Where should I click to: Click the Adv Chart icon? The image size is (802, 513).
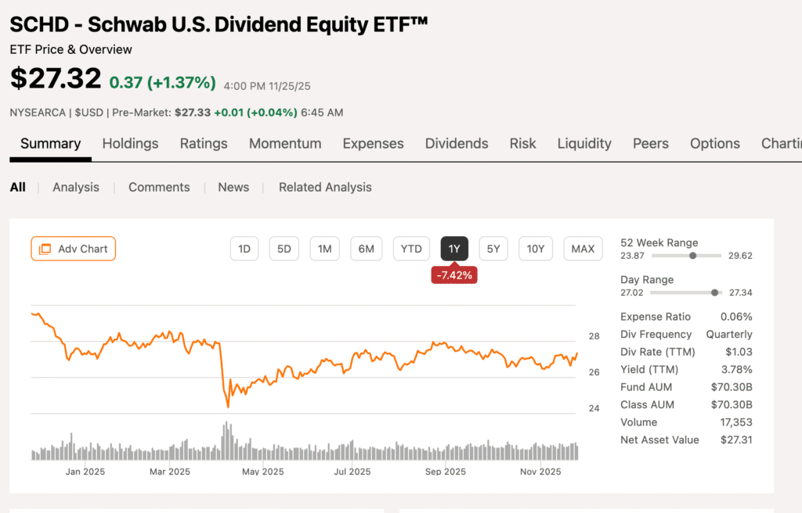[45, 249]
